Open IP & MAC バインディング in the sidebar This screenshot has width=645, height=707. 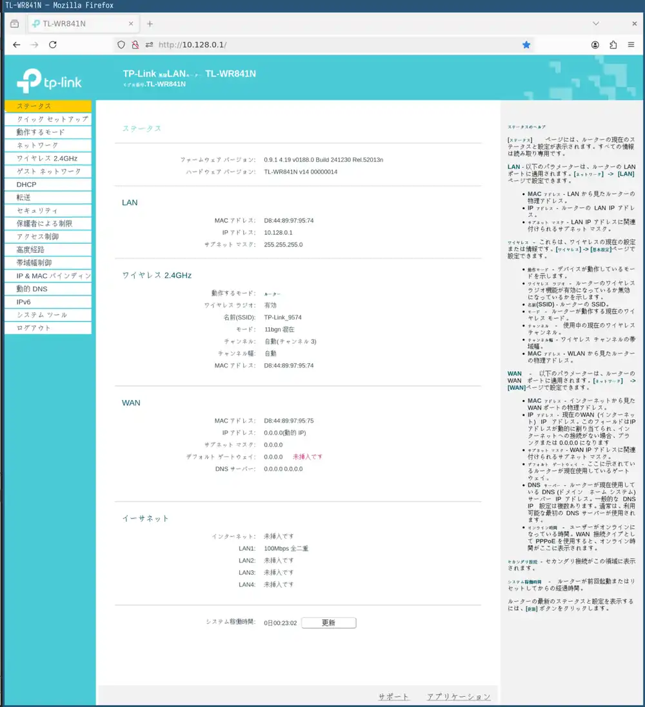click(x=48, y=275)
